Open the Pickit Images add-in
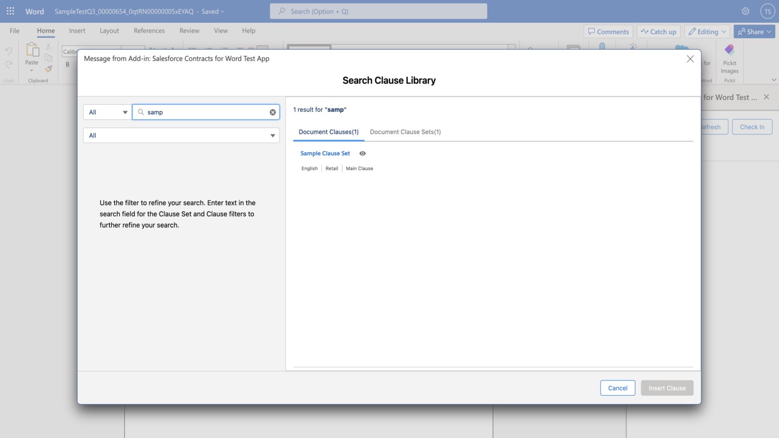The image size is (779, 438). 729,59
